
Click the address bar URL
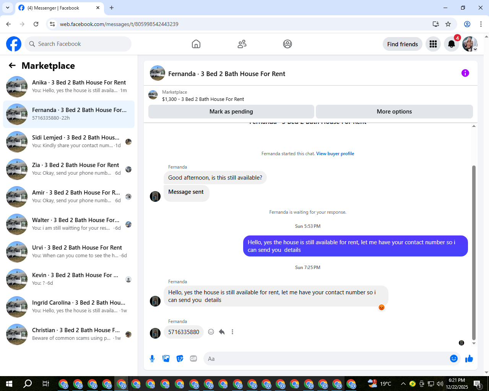click(x=119, y=24)
